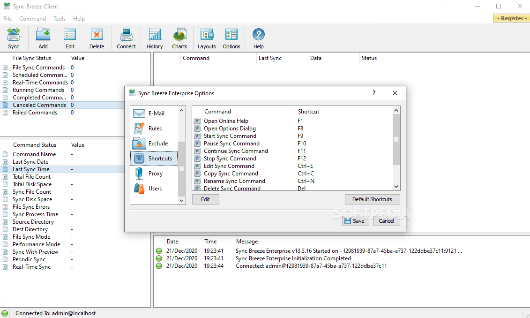
Task: Open the Command menu
Action: coord(32,19)
